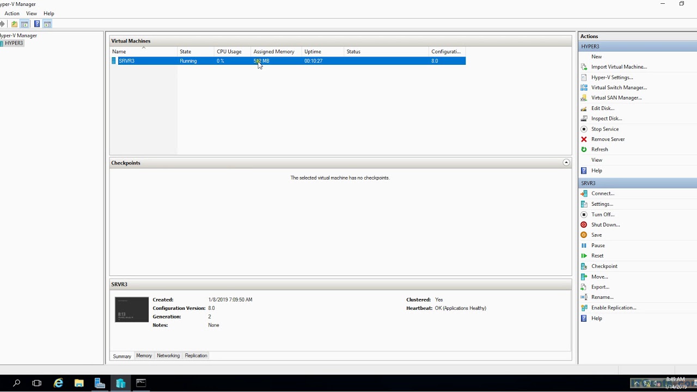Click the red X Remove Server icon
697x392 pixels.
click(x=584, y=139)
